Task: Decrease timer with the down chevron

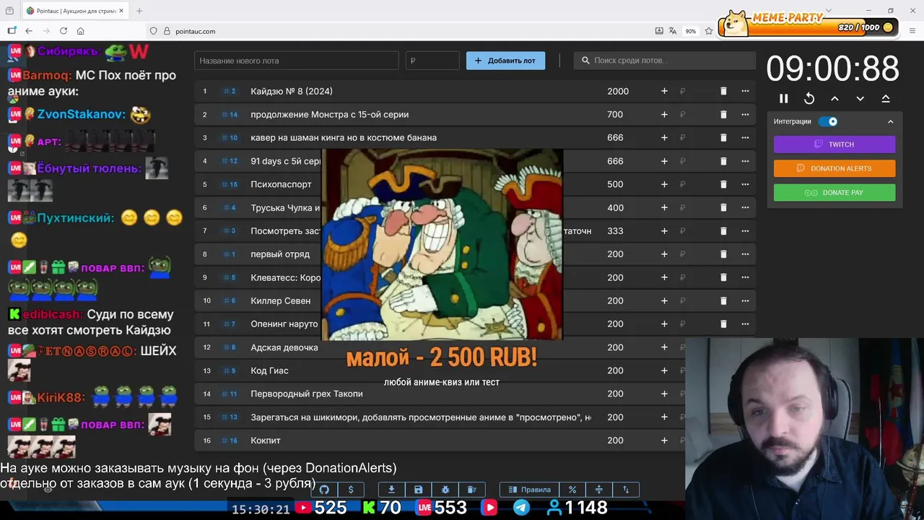Action: (860, 98)
